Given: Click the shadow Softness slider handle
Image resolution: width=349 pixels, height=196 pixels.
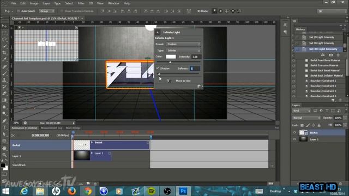Looking at the screenshot, I should (159, 74).
